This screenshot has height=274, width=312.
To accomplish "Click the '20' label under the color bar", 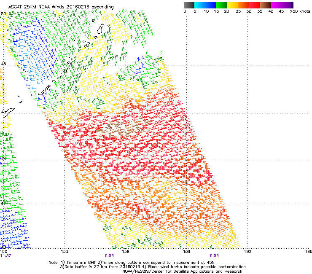I will pos(226,11).
